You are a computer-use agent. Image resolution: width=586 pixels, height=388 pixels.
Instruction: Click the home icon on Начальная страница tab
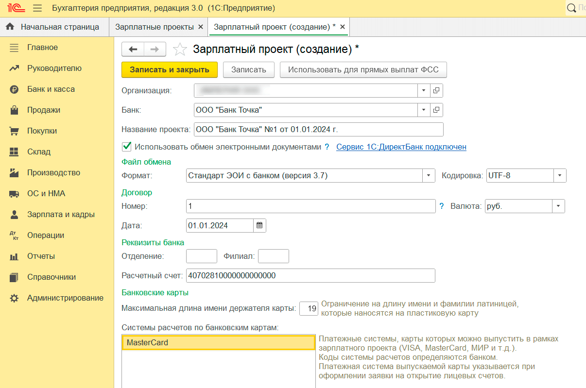(10, 27)
